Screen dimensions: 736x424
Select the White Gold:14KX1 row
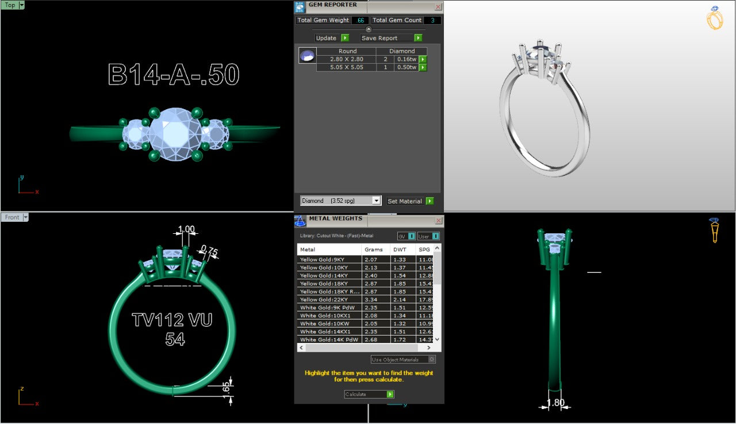pyautogui.click(x=366, y=332)
